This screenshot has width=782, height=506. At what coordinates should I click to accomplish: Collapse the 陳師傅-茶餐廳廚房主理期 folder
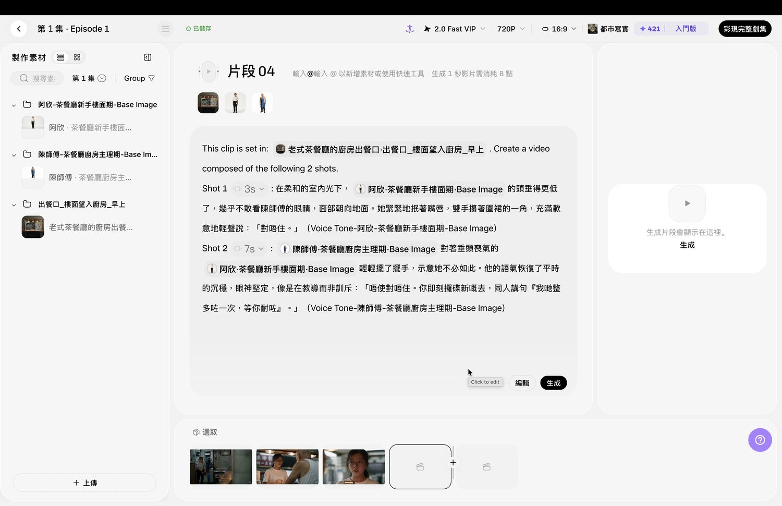pos(14,155)
